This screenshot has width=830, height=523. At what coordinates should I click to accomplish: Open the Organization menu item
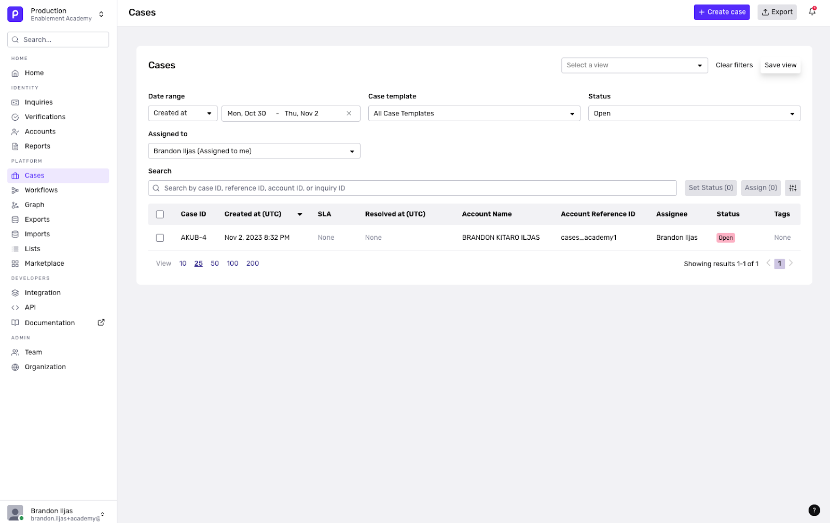pyautogui.click(x=58, y=367)
